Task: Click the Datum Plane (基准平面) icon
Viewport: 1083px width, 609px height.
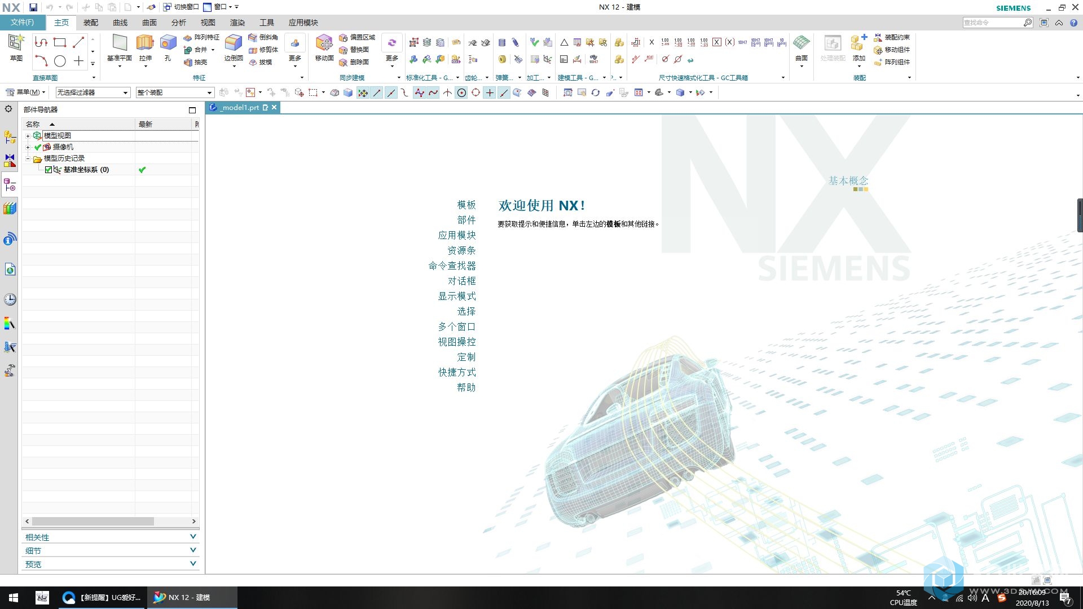Action: [x=119, y=43]
